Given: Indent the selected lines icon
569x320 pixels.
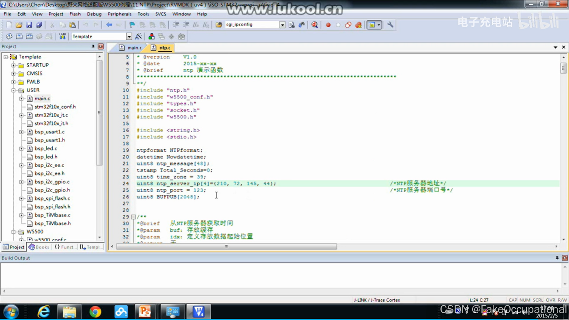Looking at the screenshot, I should tap(176, 25).
